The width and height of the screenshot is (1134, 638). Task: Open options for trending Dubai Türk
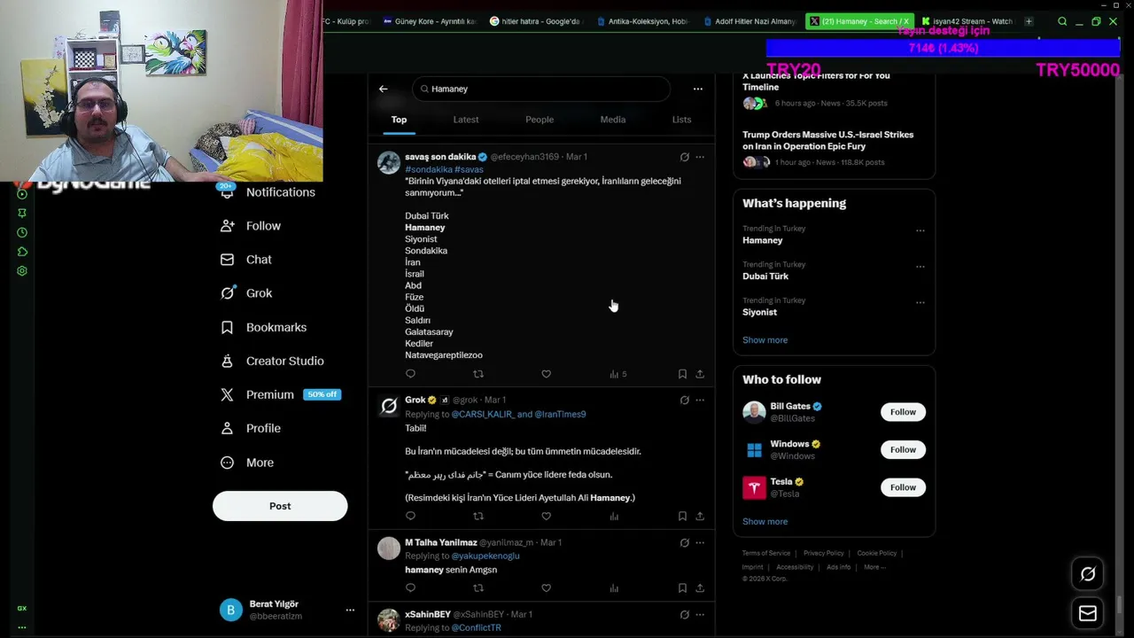920,267
